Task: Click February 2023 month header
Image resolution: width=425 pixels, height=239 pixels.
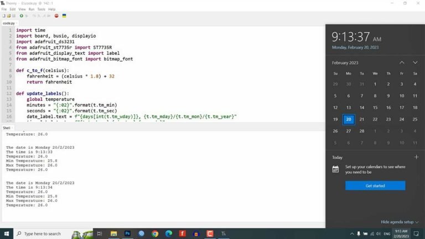Action: pyautogui.click(x=346, y=63)
